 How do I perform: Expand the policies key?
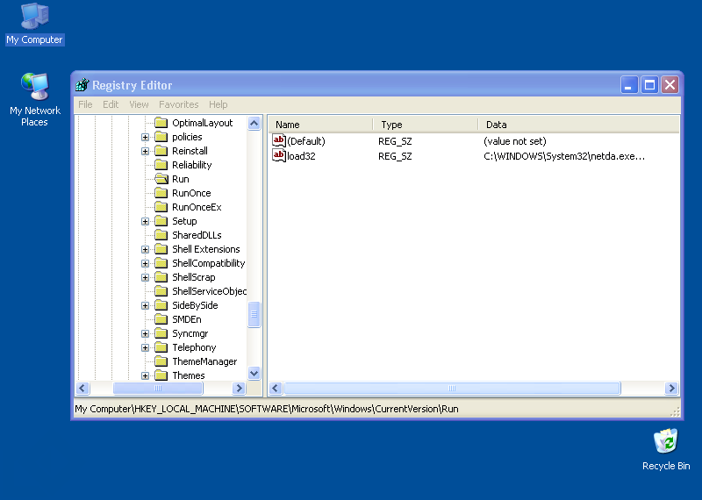[145, 137]
